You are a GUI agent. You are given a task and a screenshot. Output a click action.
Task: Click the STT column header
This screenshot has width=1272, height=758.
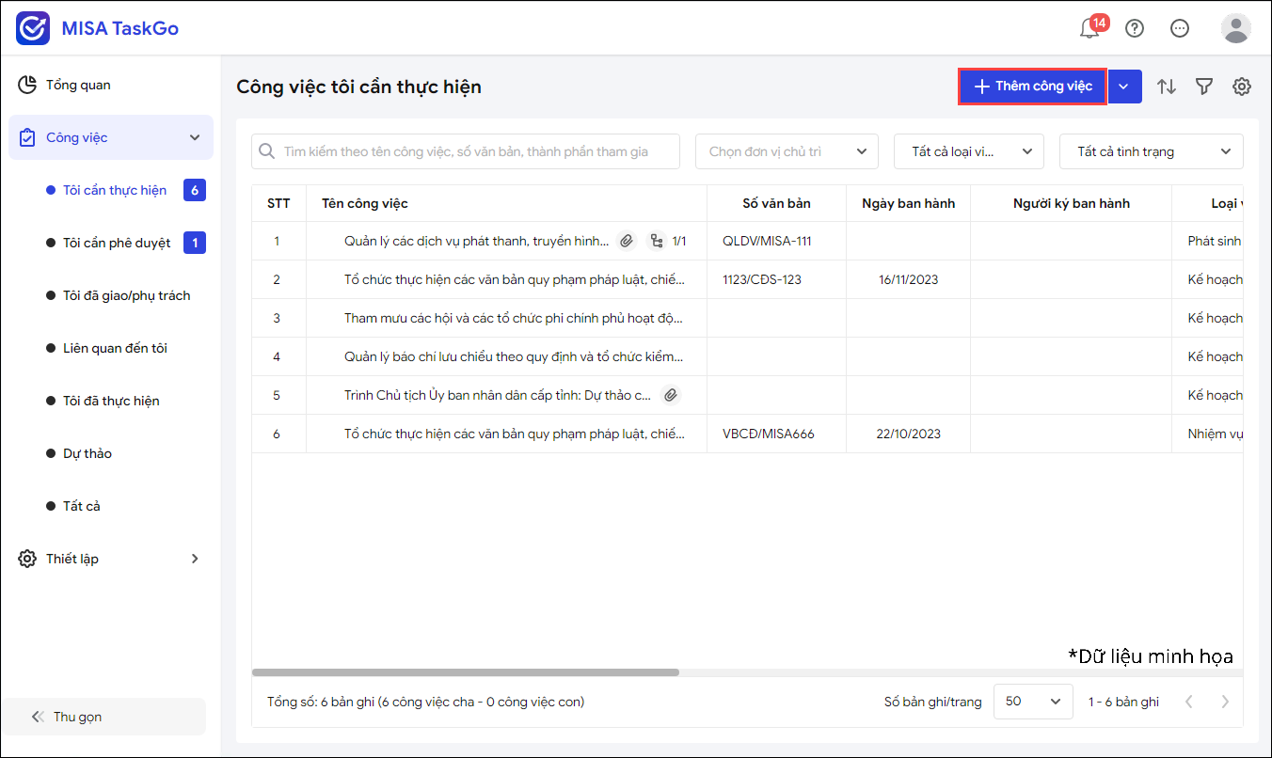278,203
